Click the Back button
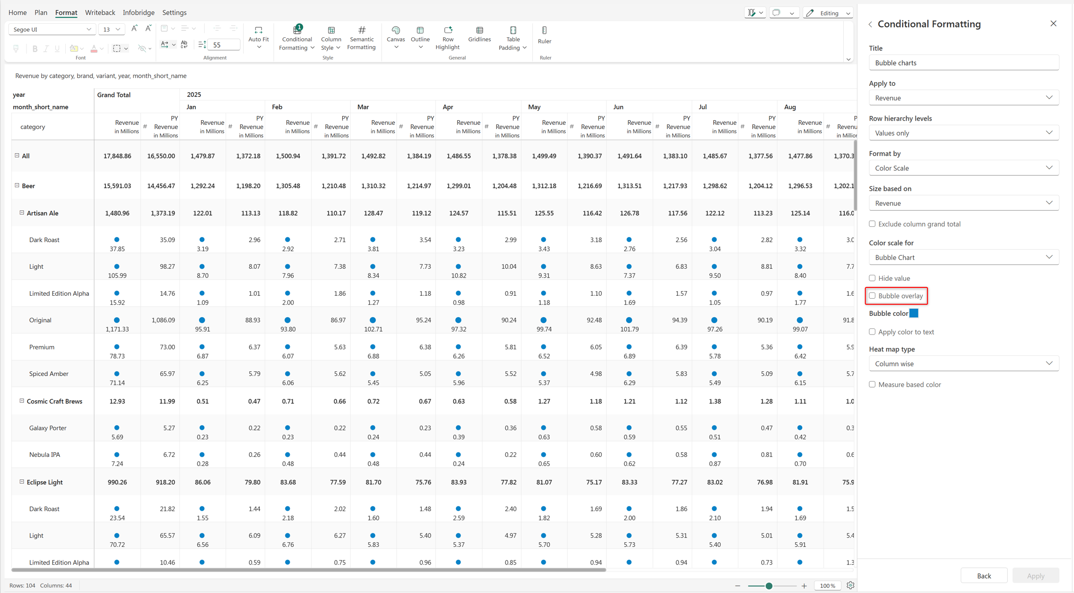 point(984,576)
